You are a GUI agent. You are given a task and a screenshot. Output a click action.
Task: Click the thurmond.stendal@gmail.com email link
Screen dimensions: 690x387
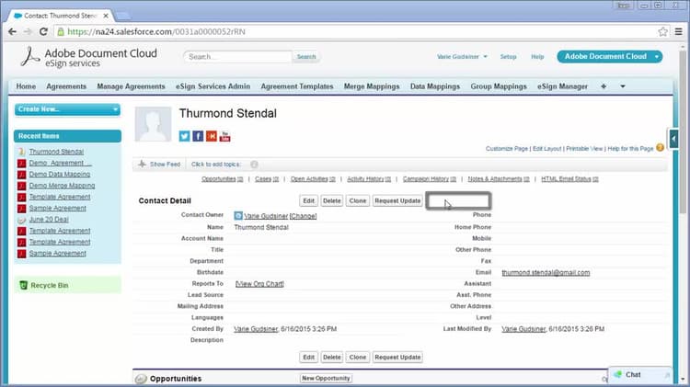coord(546,273)
